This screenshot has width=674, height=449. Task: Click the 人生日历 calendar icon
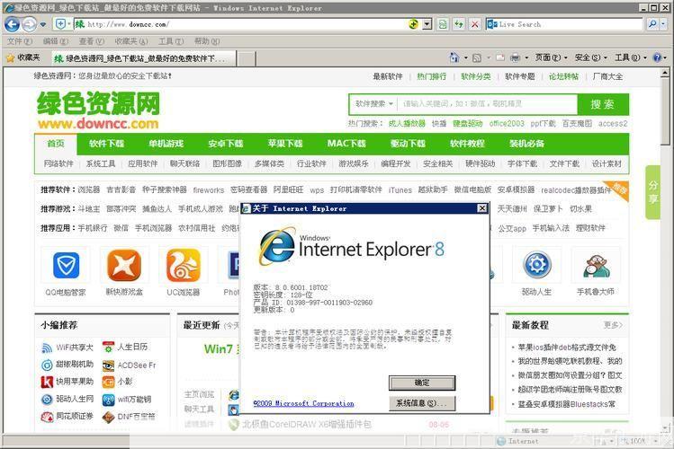point(108,347)
